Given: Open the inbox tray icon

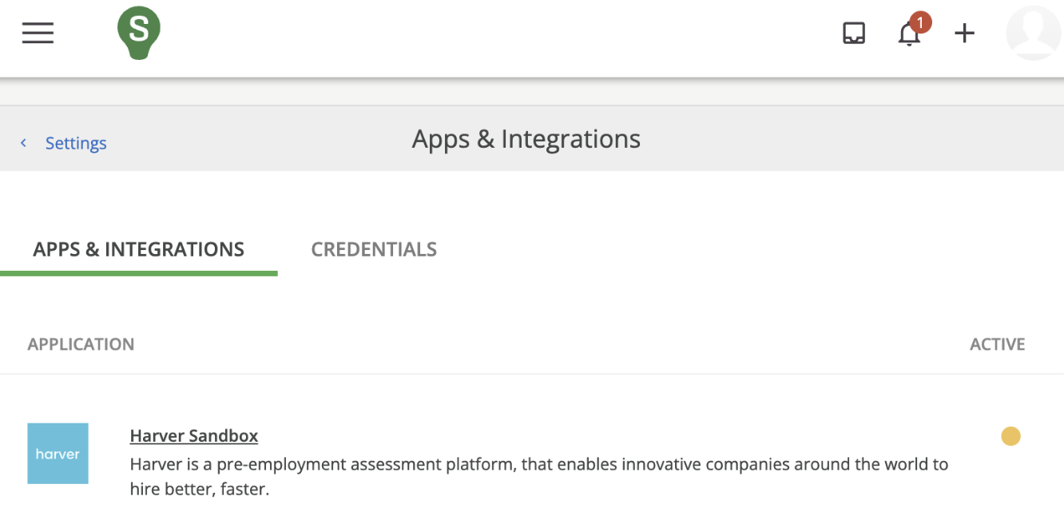Looking at the screenshot, I should click(x=854, y=33).
